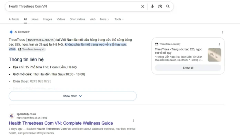The height and width of the screenshot is (136, 240).
Task: Select the All results tab
Action: pyautogui.click(x=25, y=19)
